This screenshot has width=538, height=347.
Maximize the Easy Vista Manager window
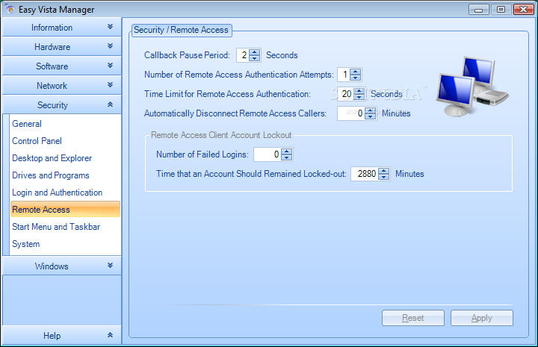click(501, 10)
